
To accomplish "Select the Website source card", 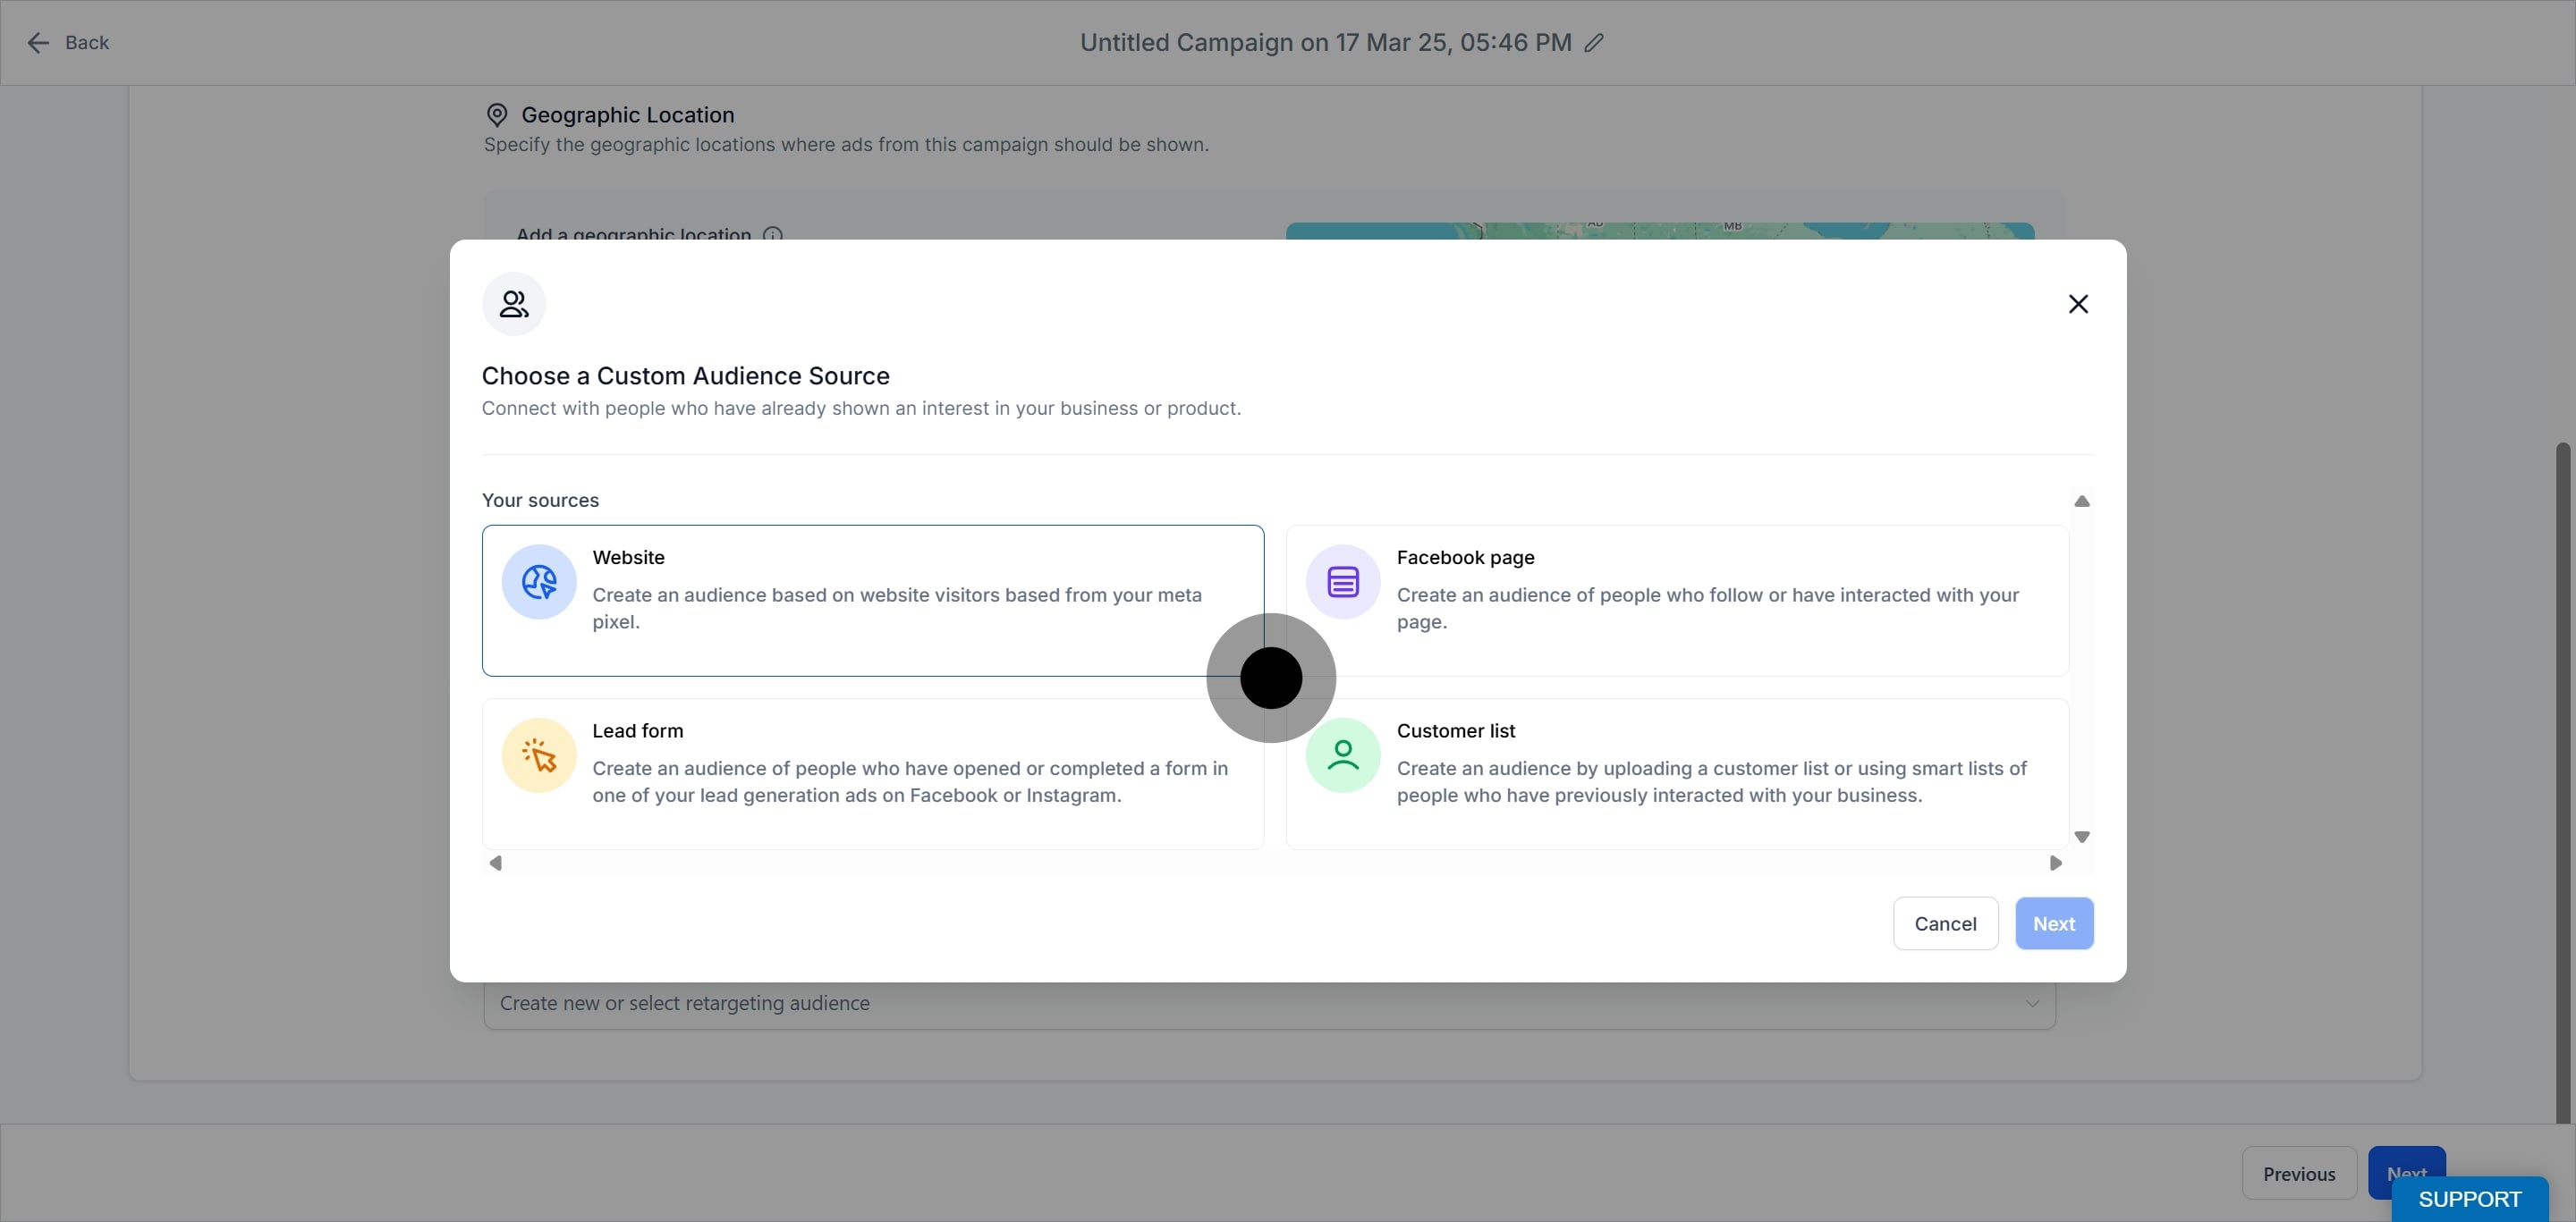I will 872,600.
